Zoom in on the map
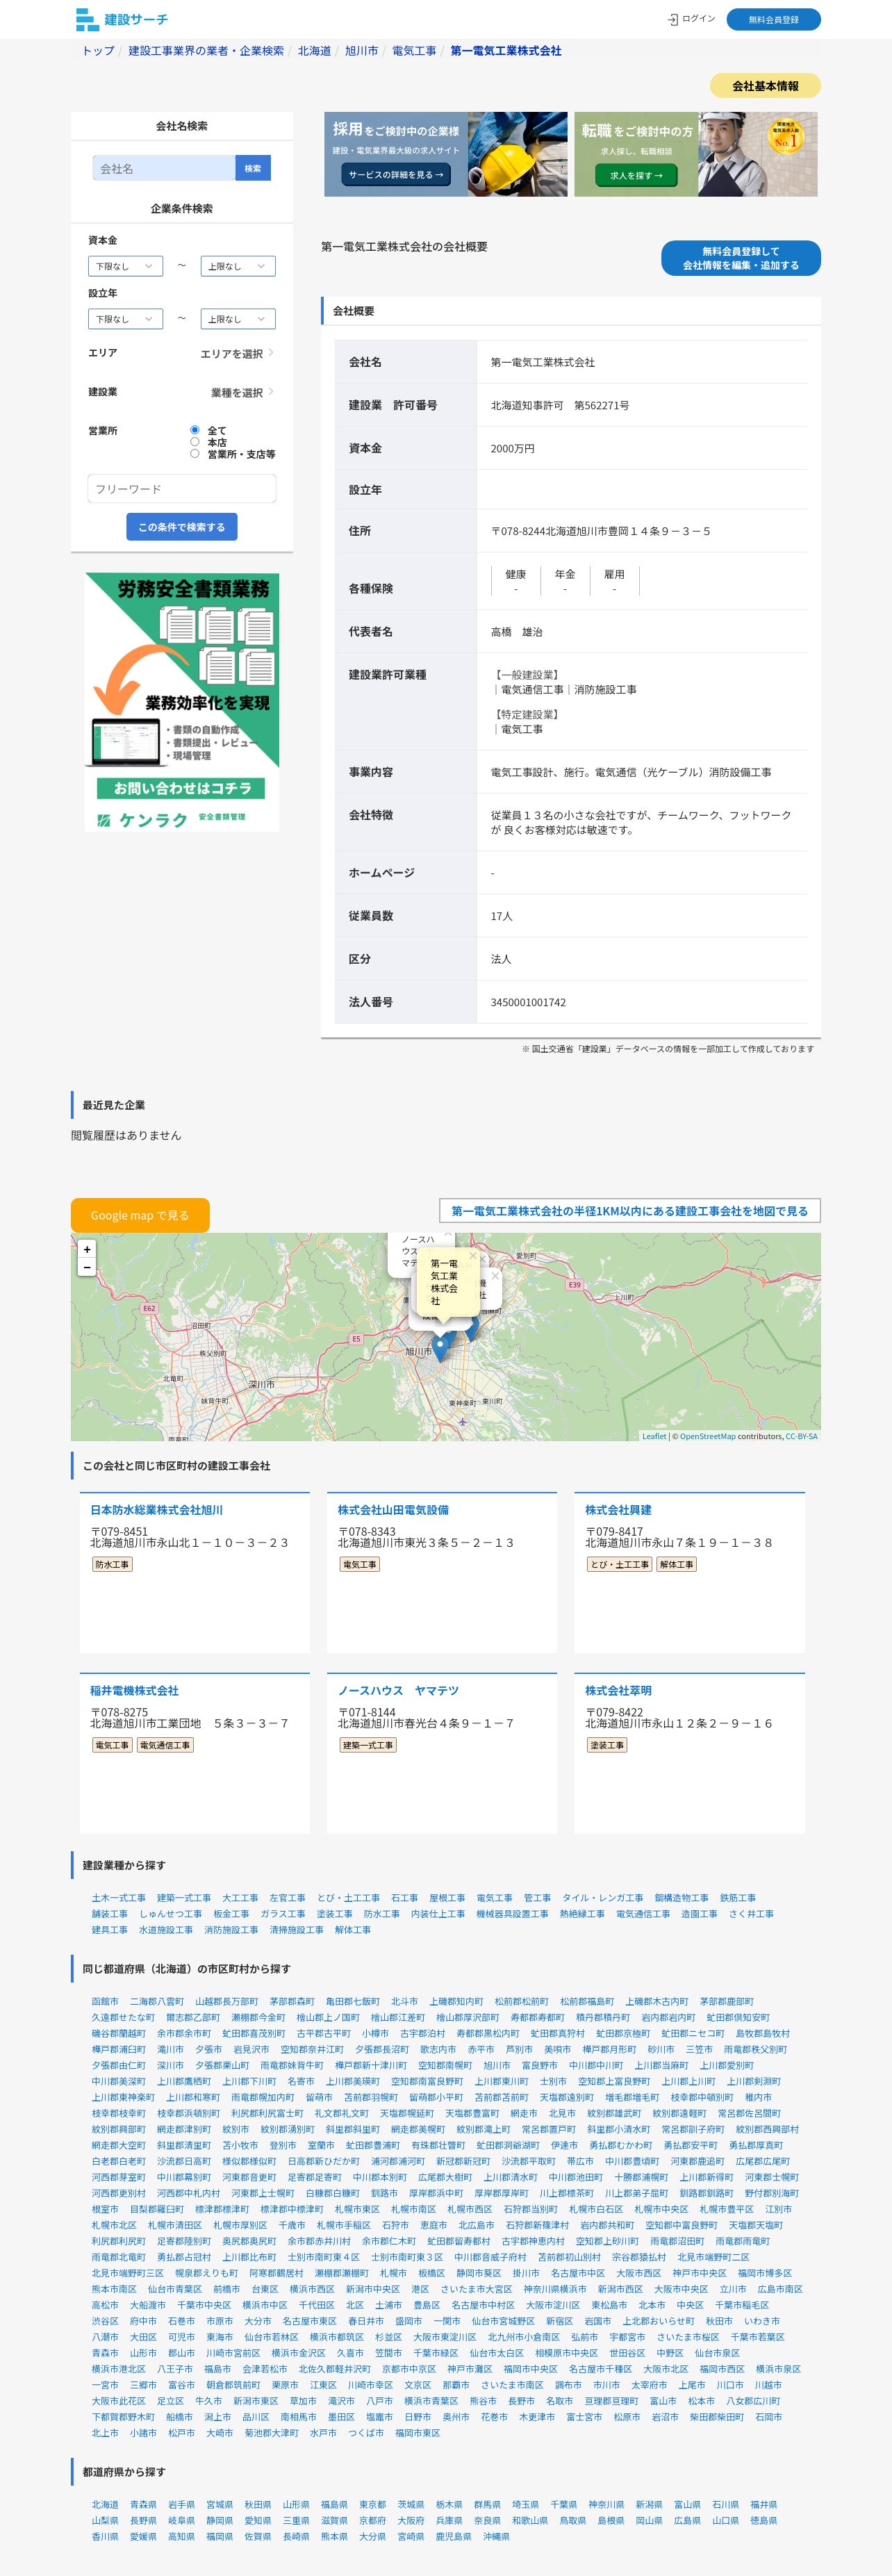Screen dimensions: 892x2576 coord(87,1249)
